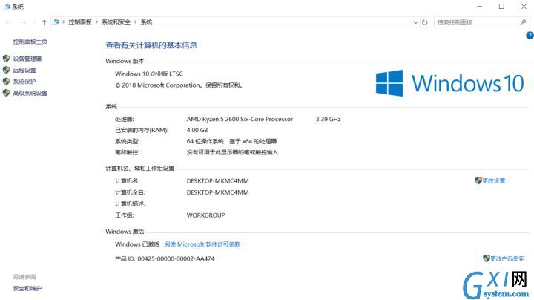Click the search control panel input field

tap(477, 22)
